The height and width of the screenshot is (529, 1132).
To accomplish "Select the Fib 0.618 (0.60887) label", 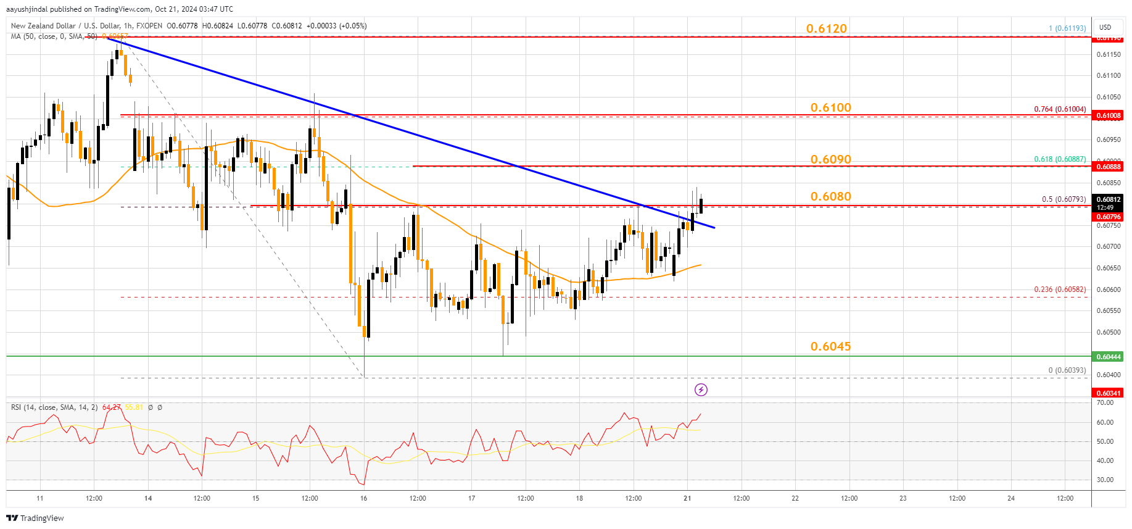I will 1060,159.
